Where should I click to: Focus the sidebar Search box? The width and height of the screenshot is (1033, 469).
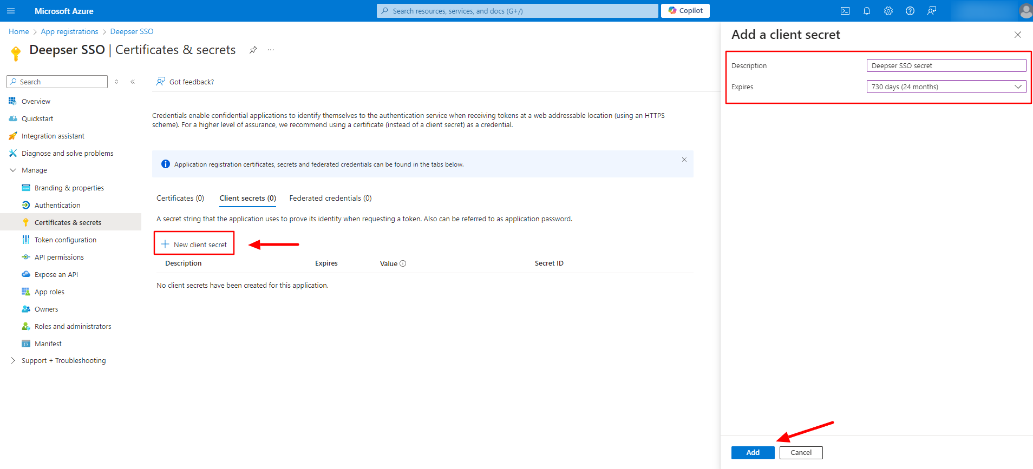(x=57, y=82)
